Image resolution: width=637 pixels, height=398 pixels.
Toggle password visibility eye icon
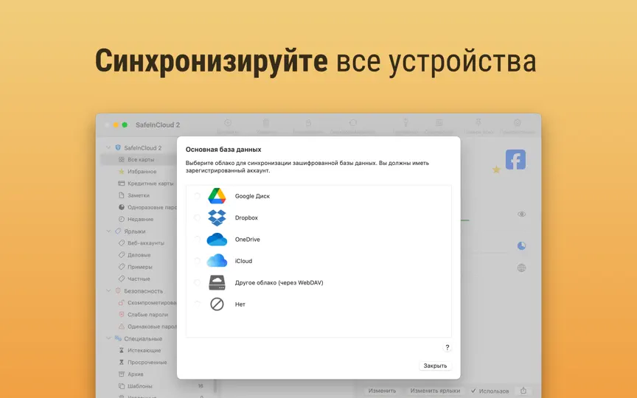(522, 214)
